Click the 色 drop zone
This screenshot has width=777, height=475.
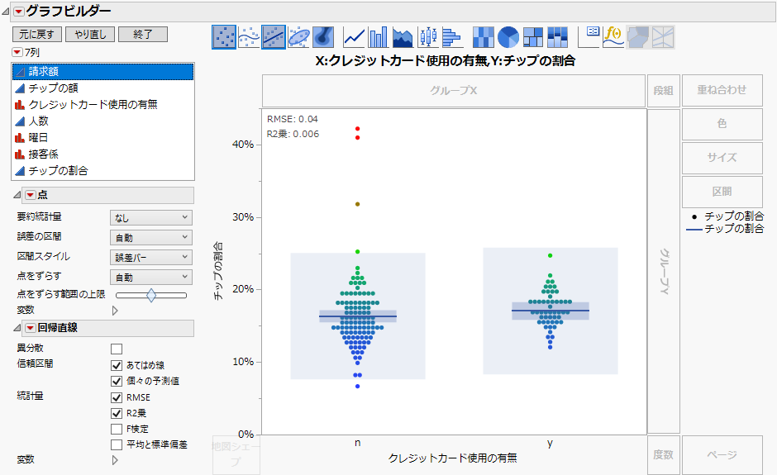pos(722,124)
